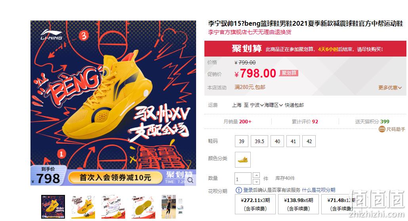
Task: Select the ¥138.98x6期 installment option
Action: pyautogui.click(x=298, y=204)
